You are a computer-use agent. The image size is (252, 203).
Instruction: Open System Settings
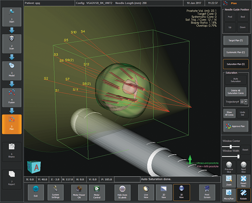[x=55, y=192]
